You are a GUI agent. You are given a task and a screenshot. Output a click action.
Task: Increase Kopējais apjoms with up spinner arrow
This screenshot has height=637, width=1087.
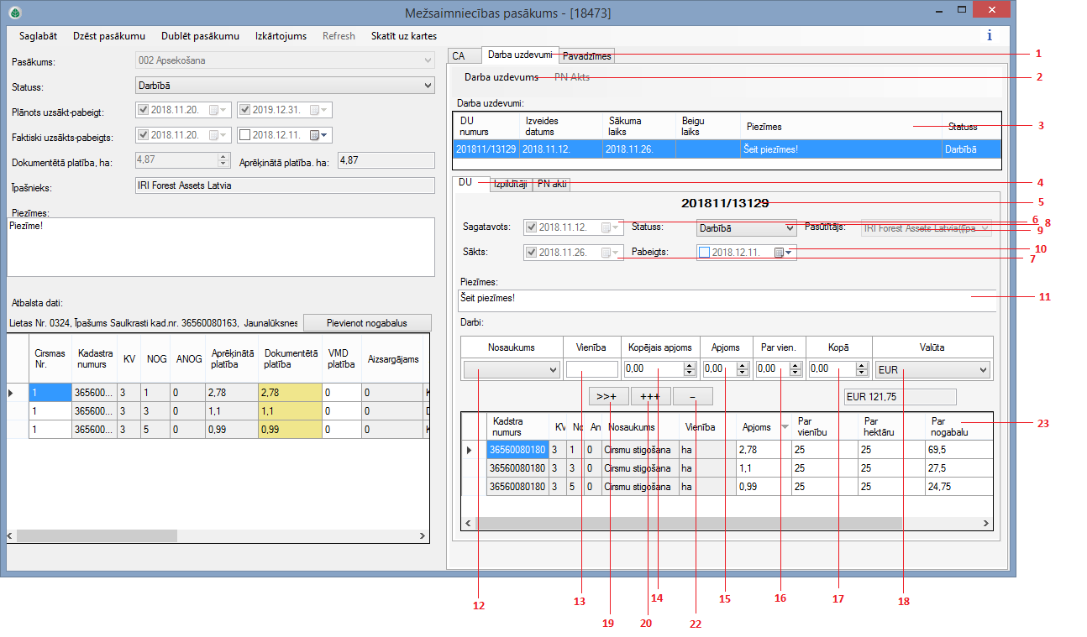point(690,365)
